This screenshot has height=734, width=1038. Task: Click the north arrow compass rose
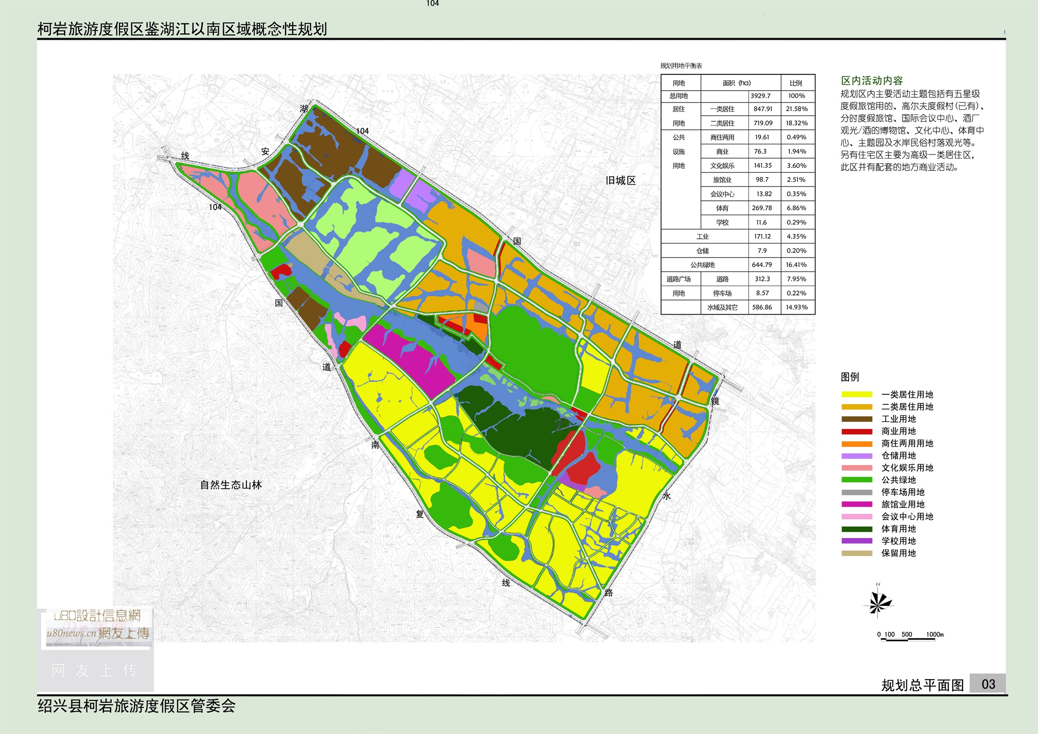[x=878, y=602]
